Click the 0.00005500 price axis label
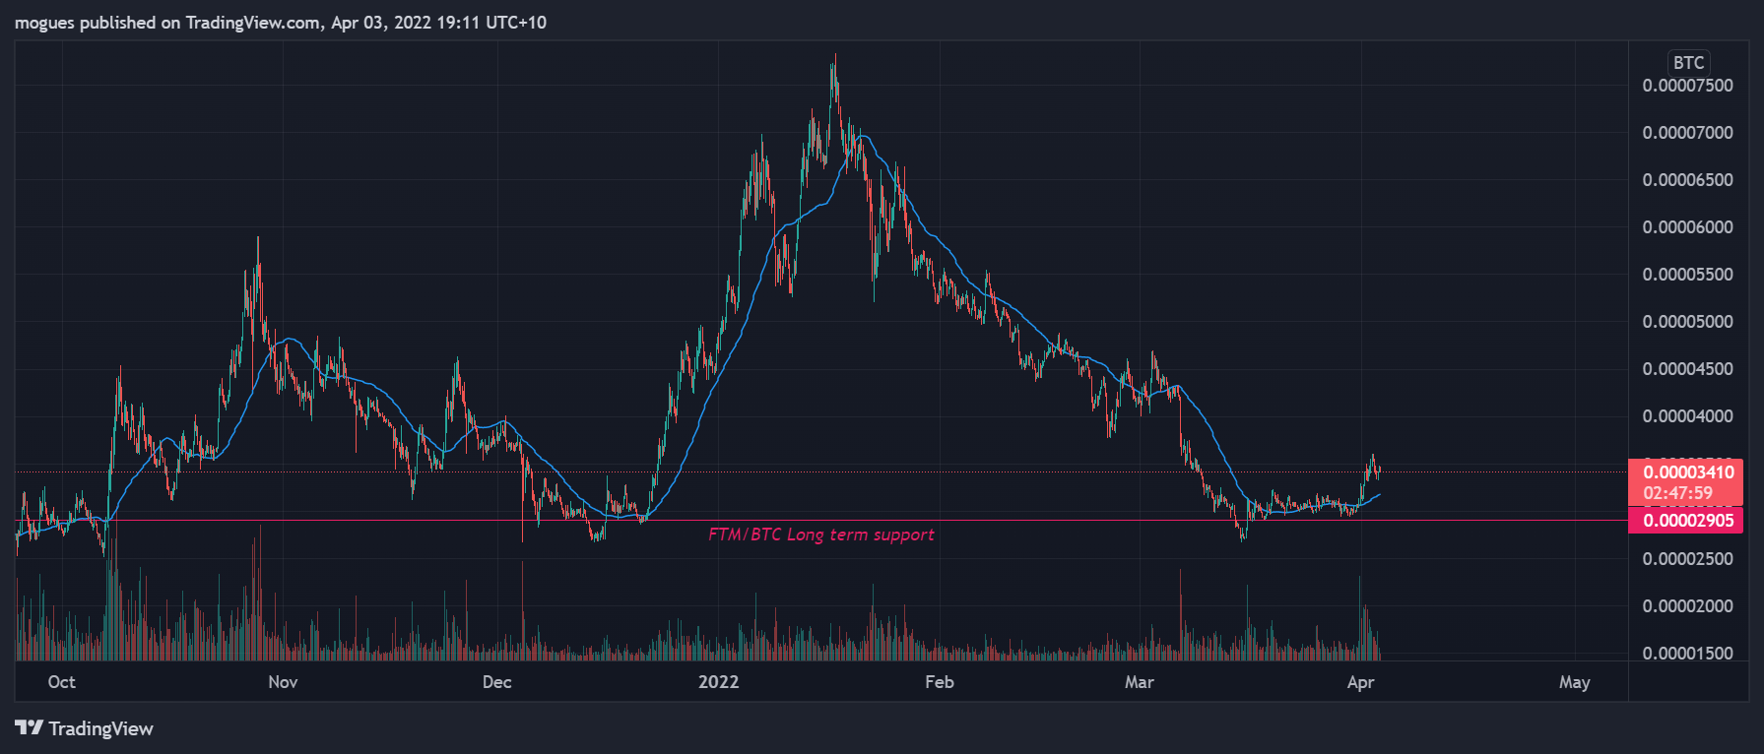This screenshot has width=1764, height=754. pyautogui.click(x=1687, y=275)
